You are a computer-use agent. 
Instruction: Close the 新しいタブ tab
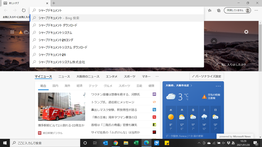click(x=47, y=3)
